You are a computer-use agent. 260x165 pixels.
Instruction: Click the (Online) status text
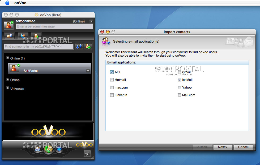click(79, 21)
